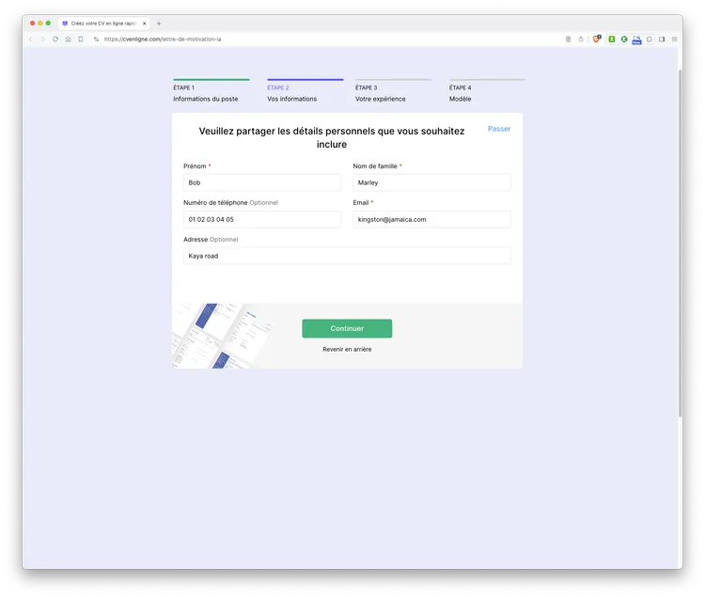Viewport: 705px width, 598px height.
Task: Go back to the previous browser page
Action: click(x=31, y=39)
